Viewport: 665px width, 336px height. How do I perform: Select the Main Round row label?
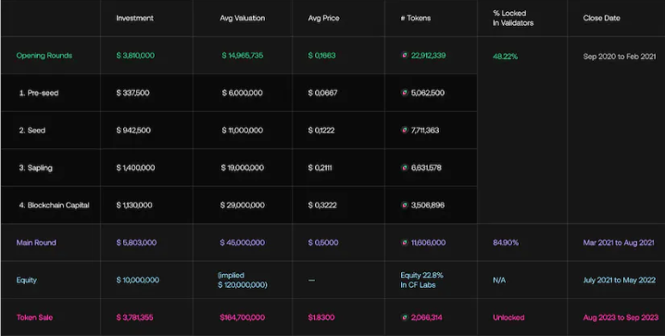coord(36,243)
